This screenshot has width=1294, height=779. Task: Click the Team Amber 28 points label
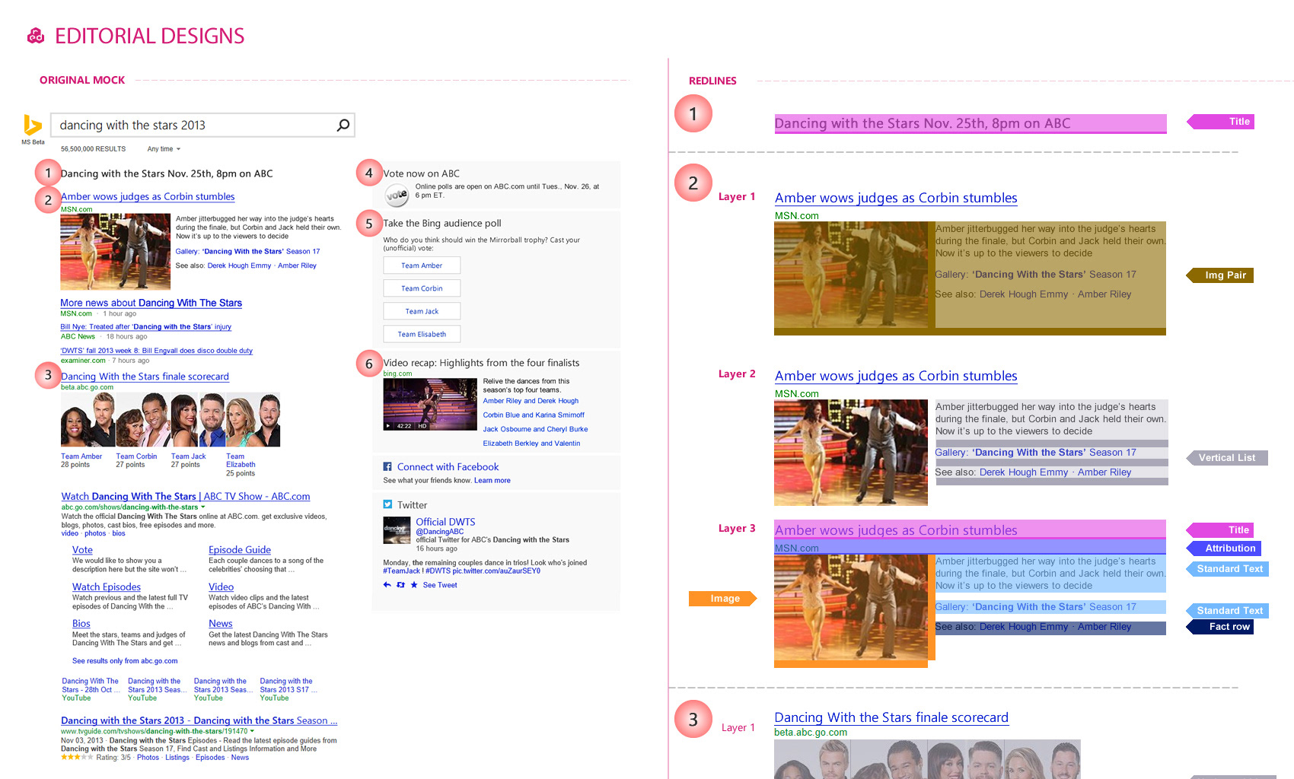[81, 460]
